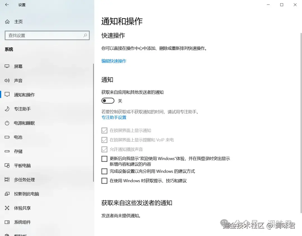Image resolution: width=302 pixels, height=236 pixels.
Task: Open 多任务处理 from the sidebar
Action: click(23, 180)
